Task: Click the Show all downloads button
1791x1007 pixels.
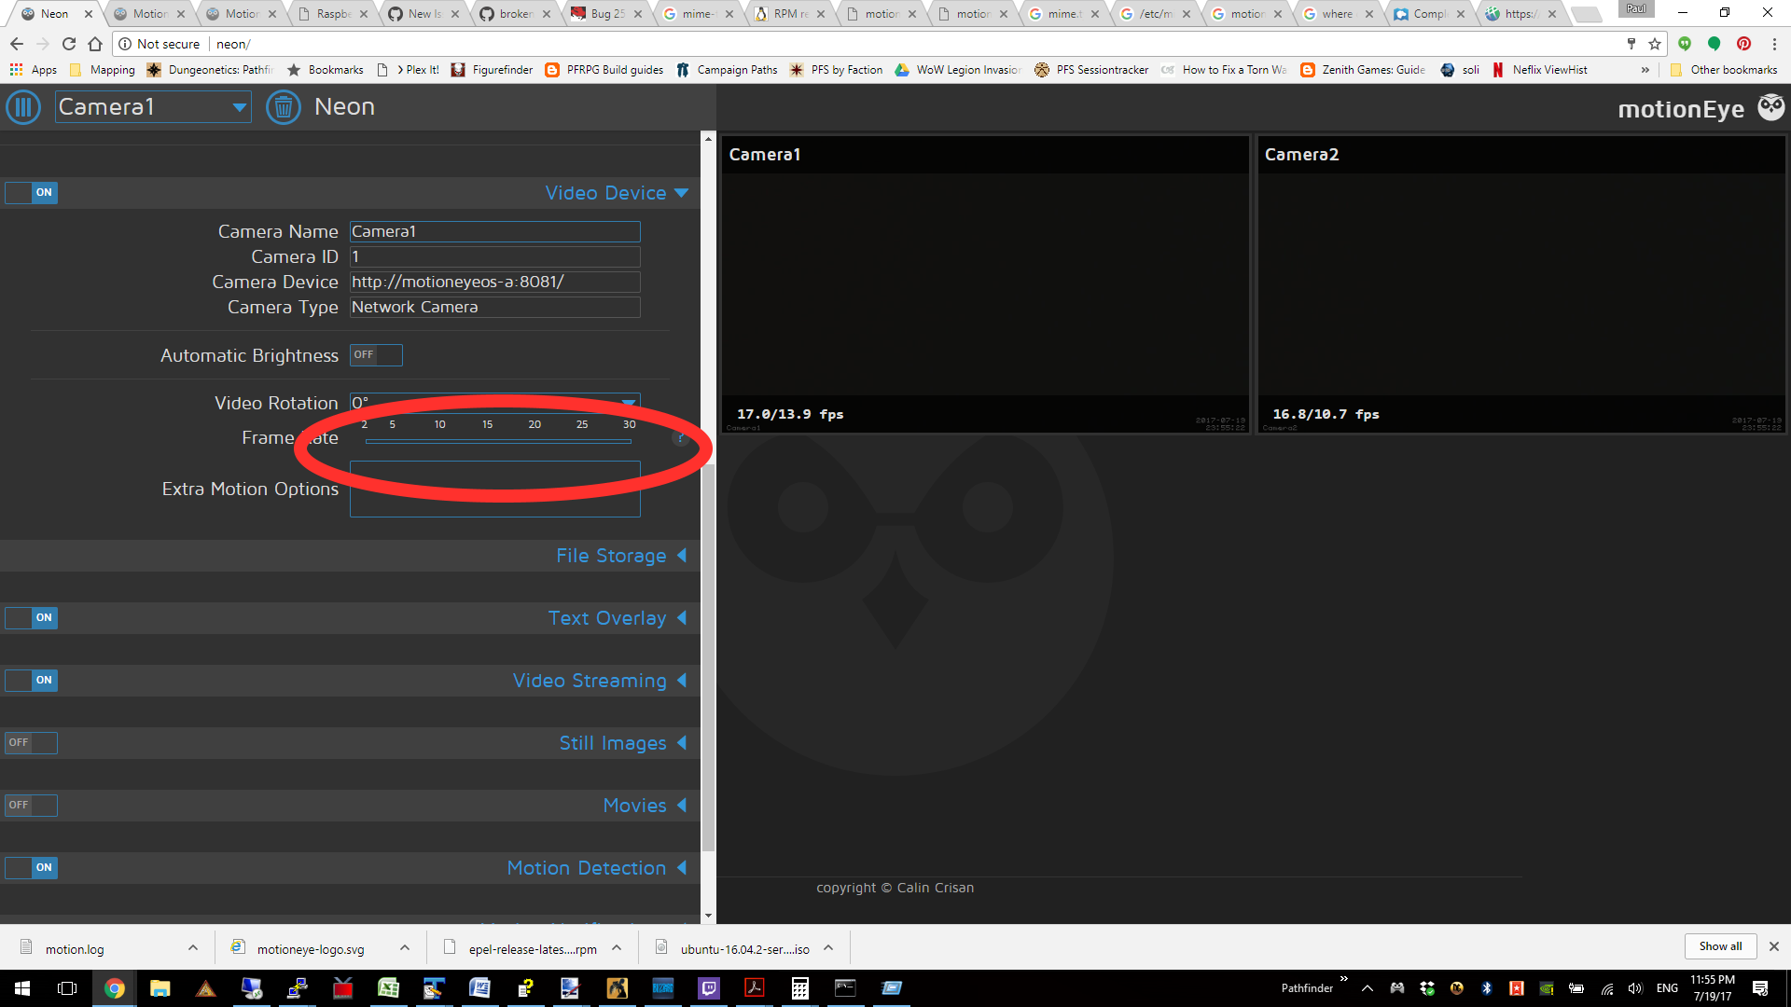Action: (1719, 945)
